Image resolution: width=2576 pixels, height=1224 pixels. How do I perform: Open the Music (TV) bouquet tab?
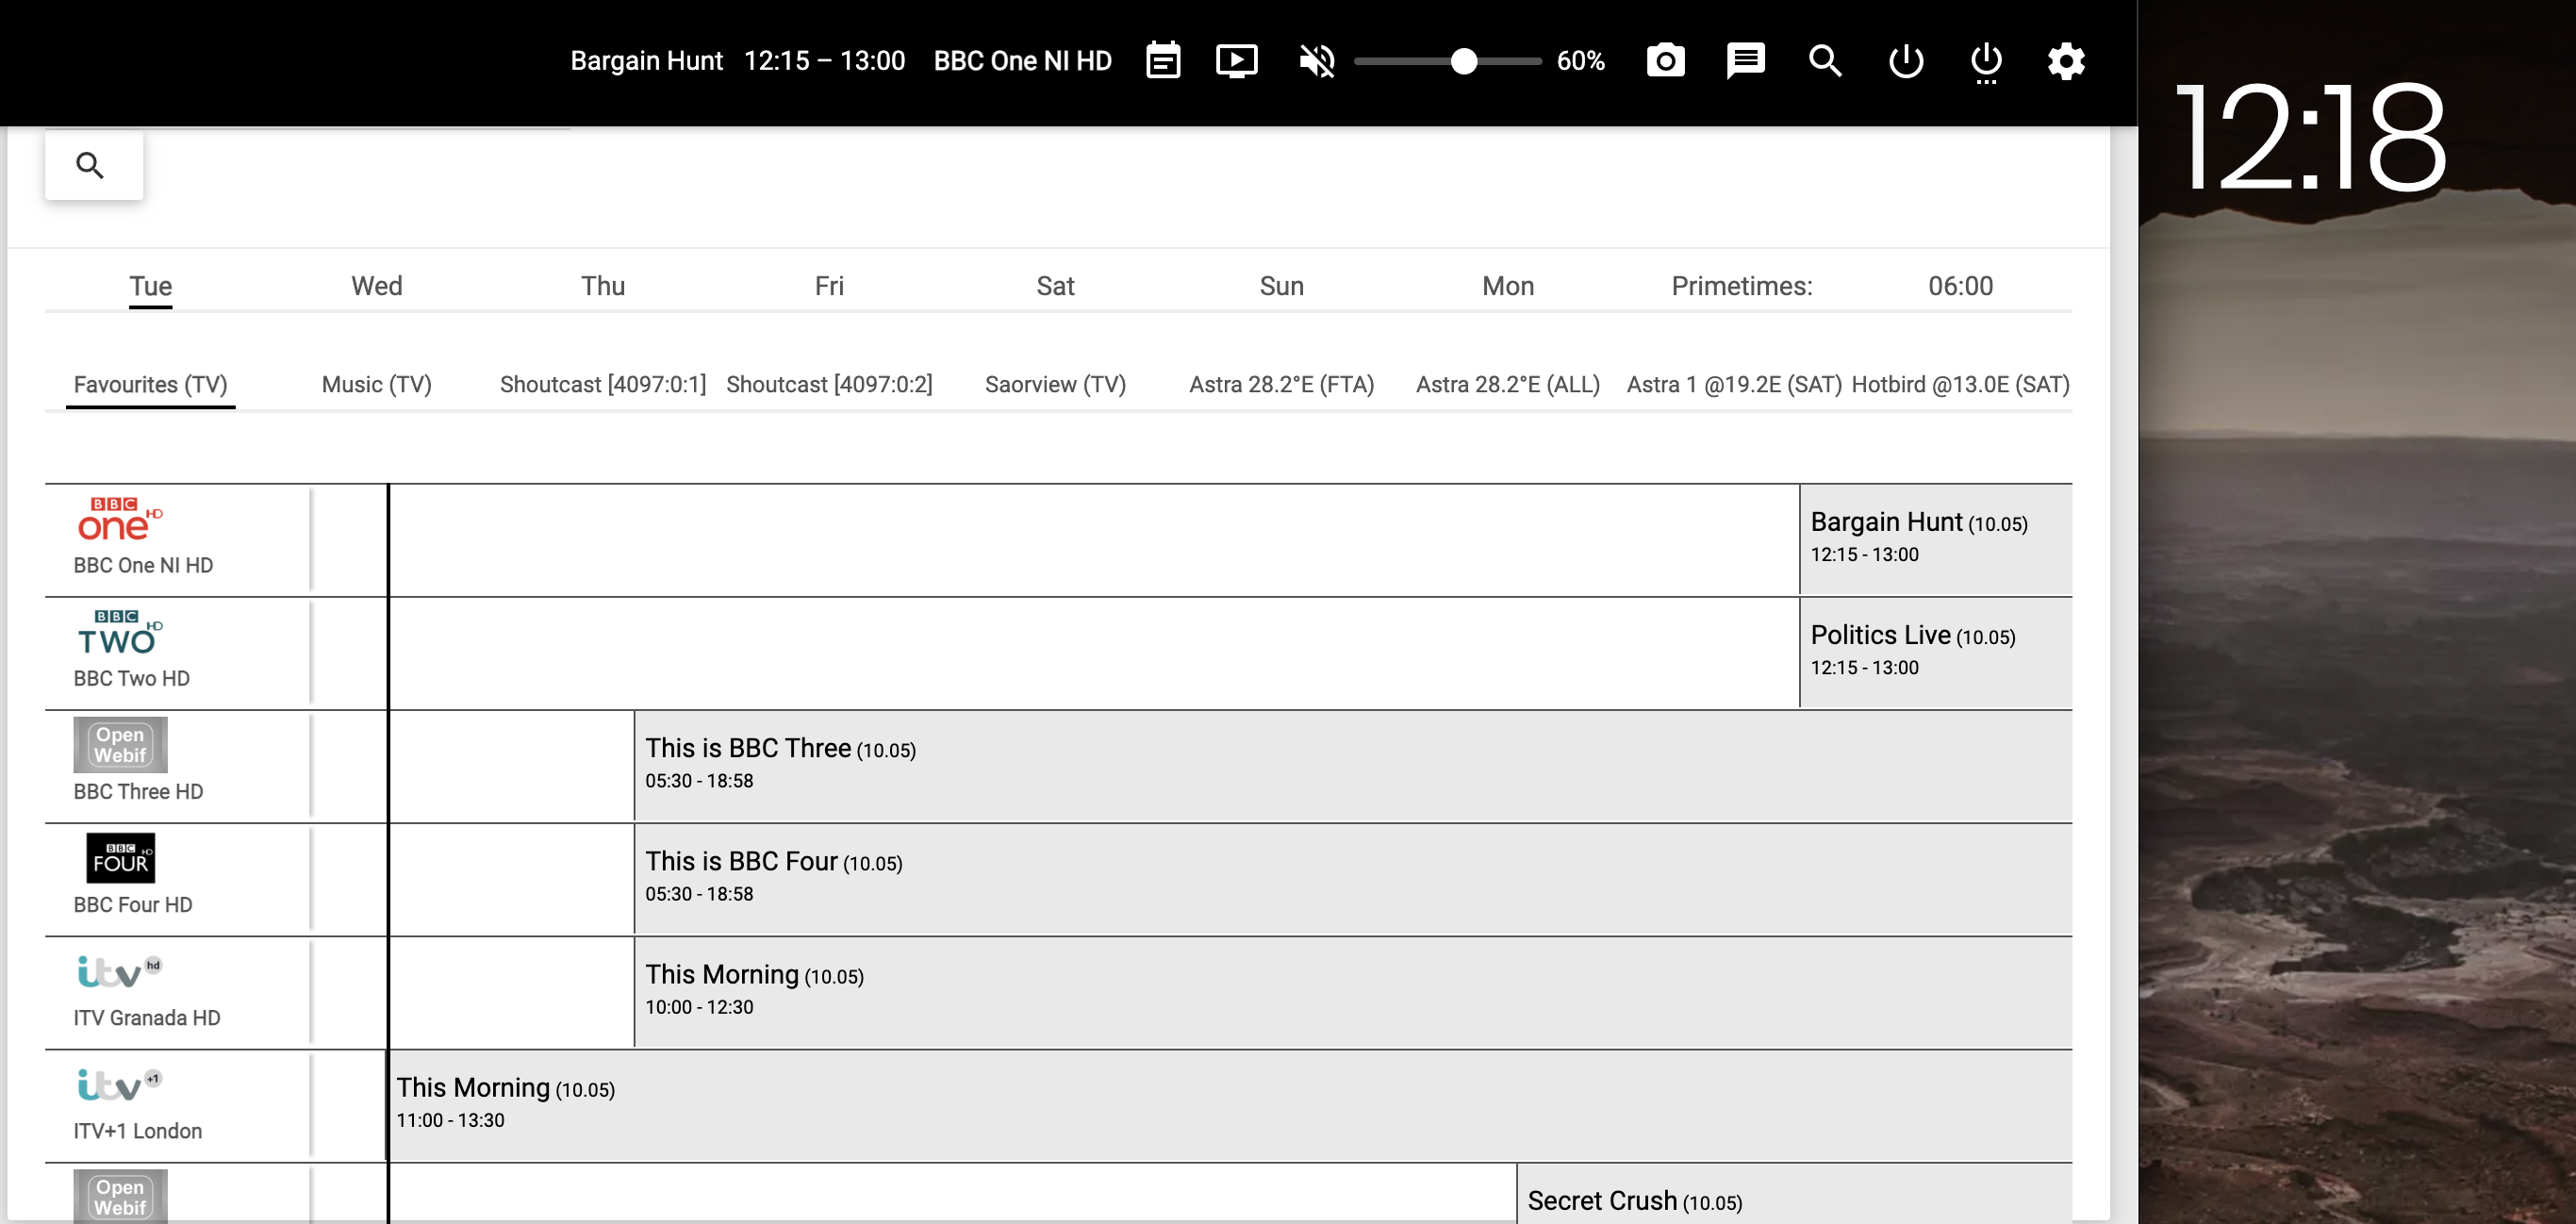(375, 384)
